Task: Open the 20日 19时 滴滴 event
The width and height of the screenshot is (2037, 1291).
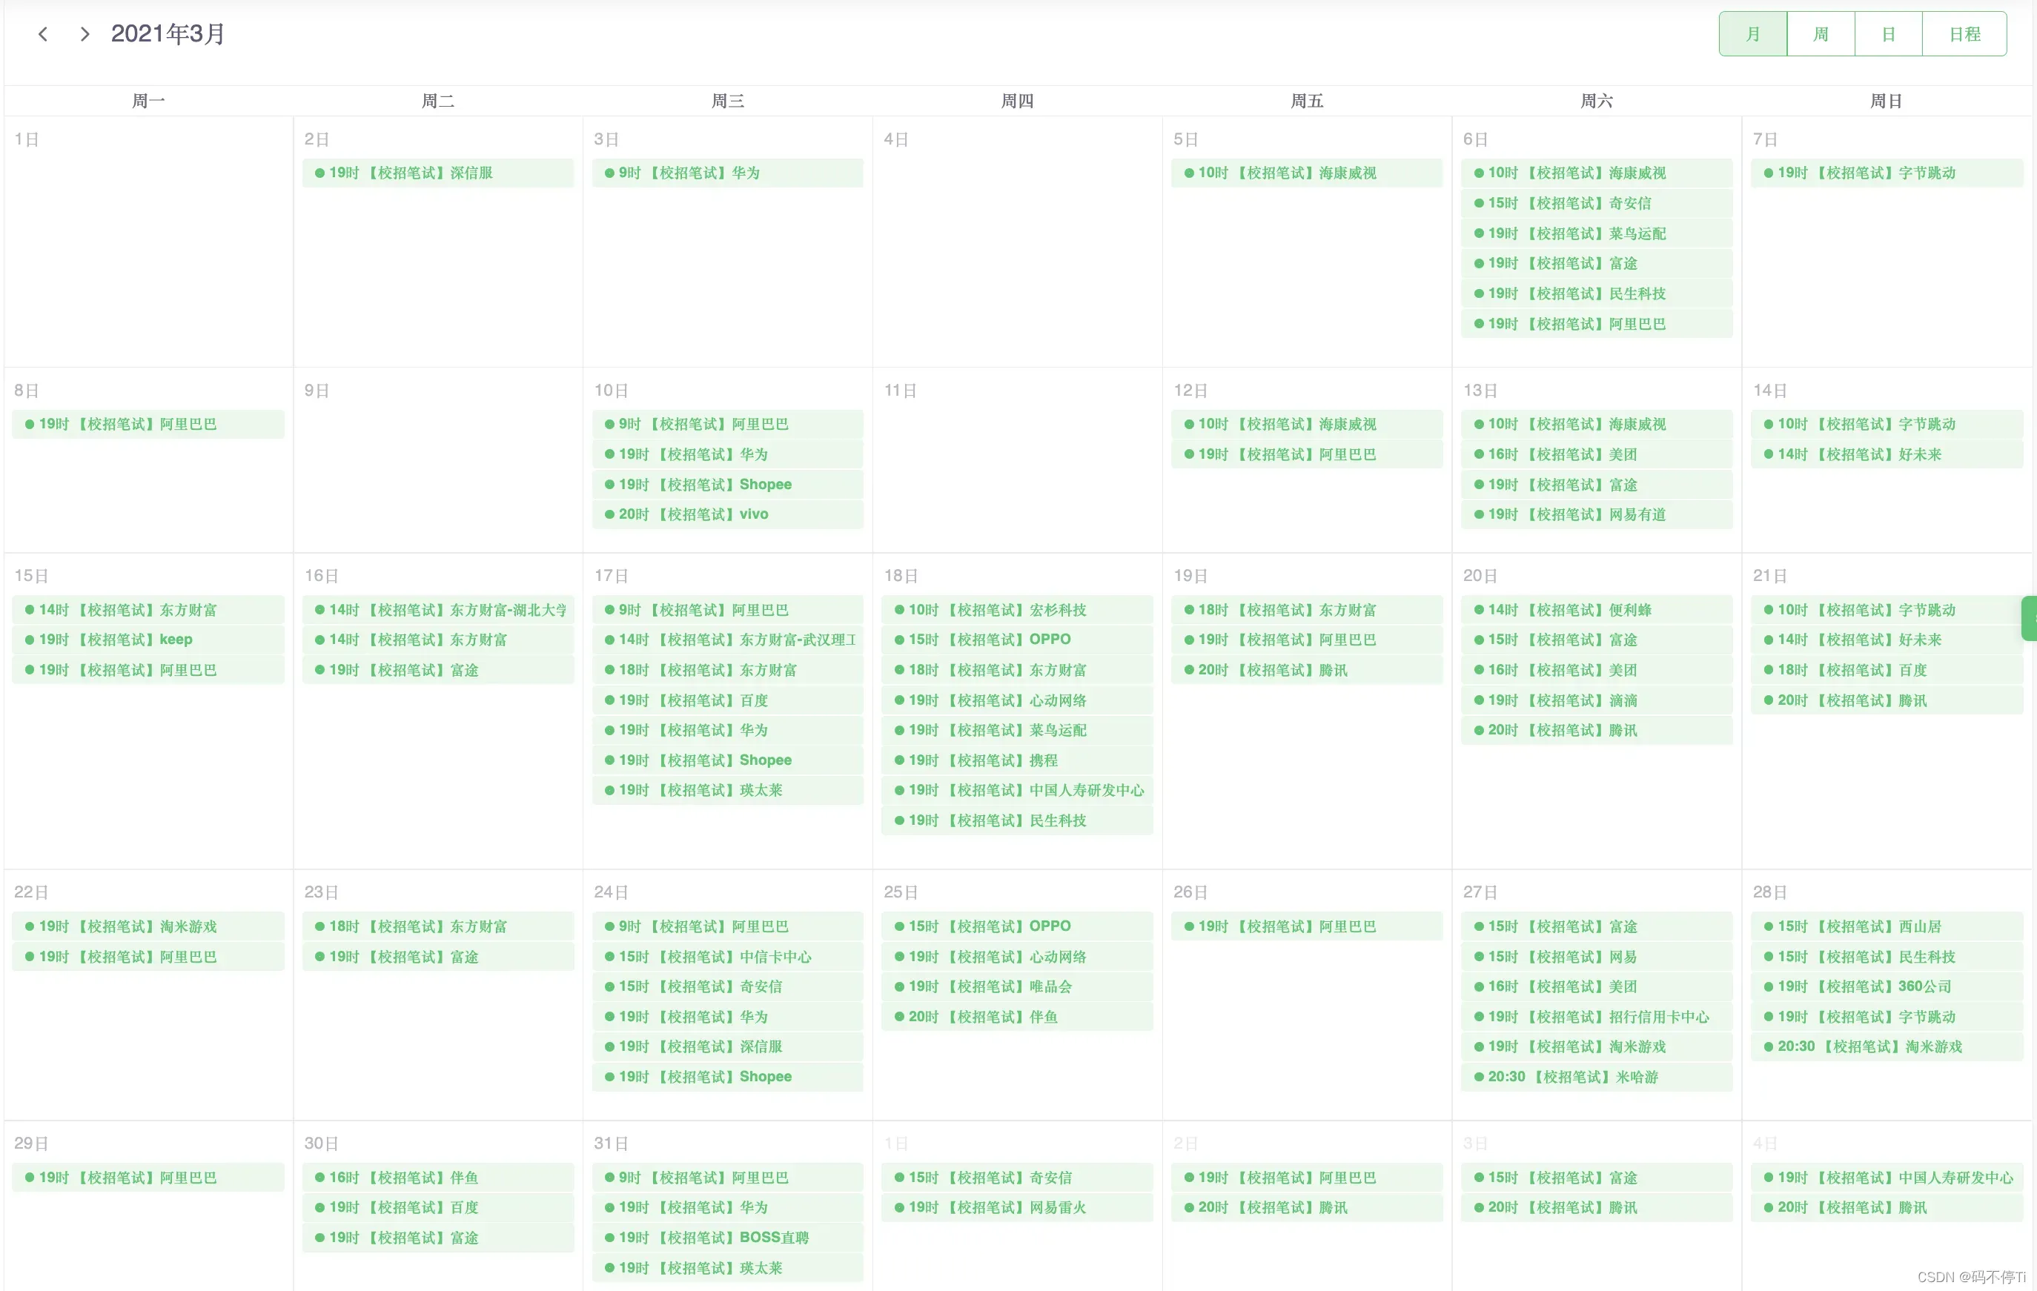Action: tap(1596, 700)
